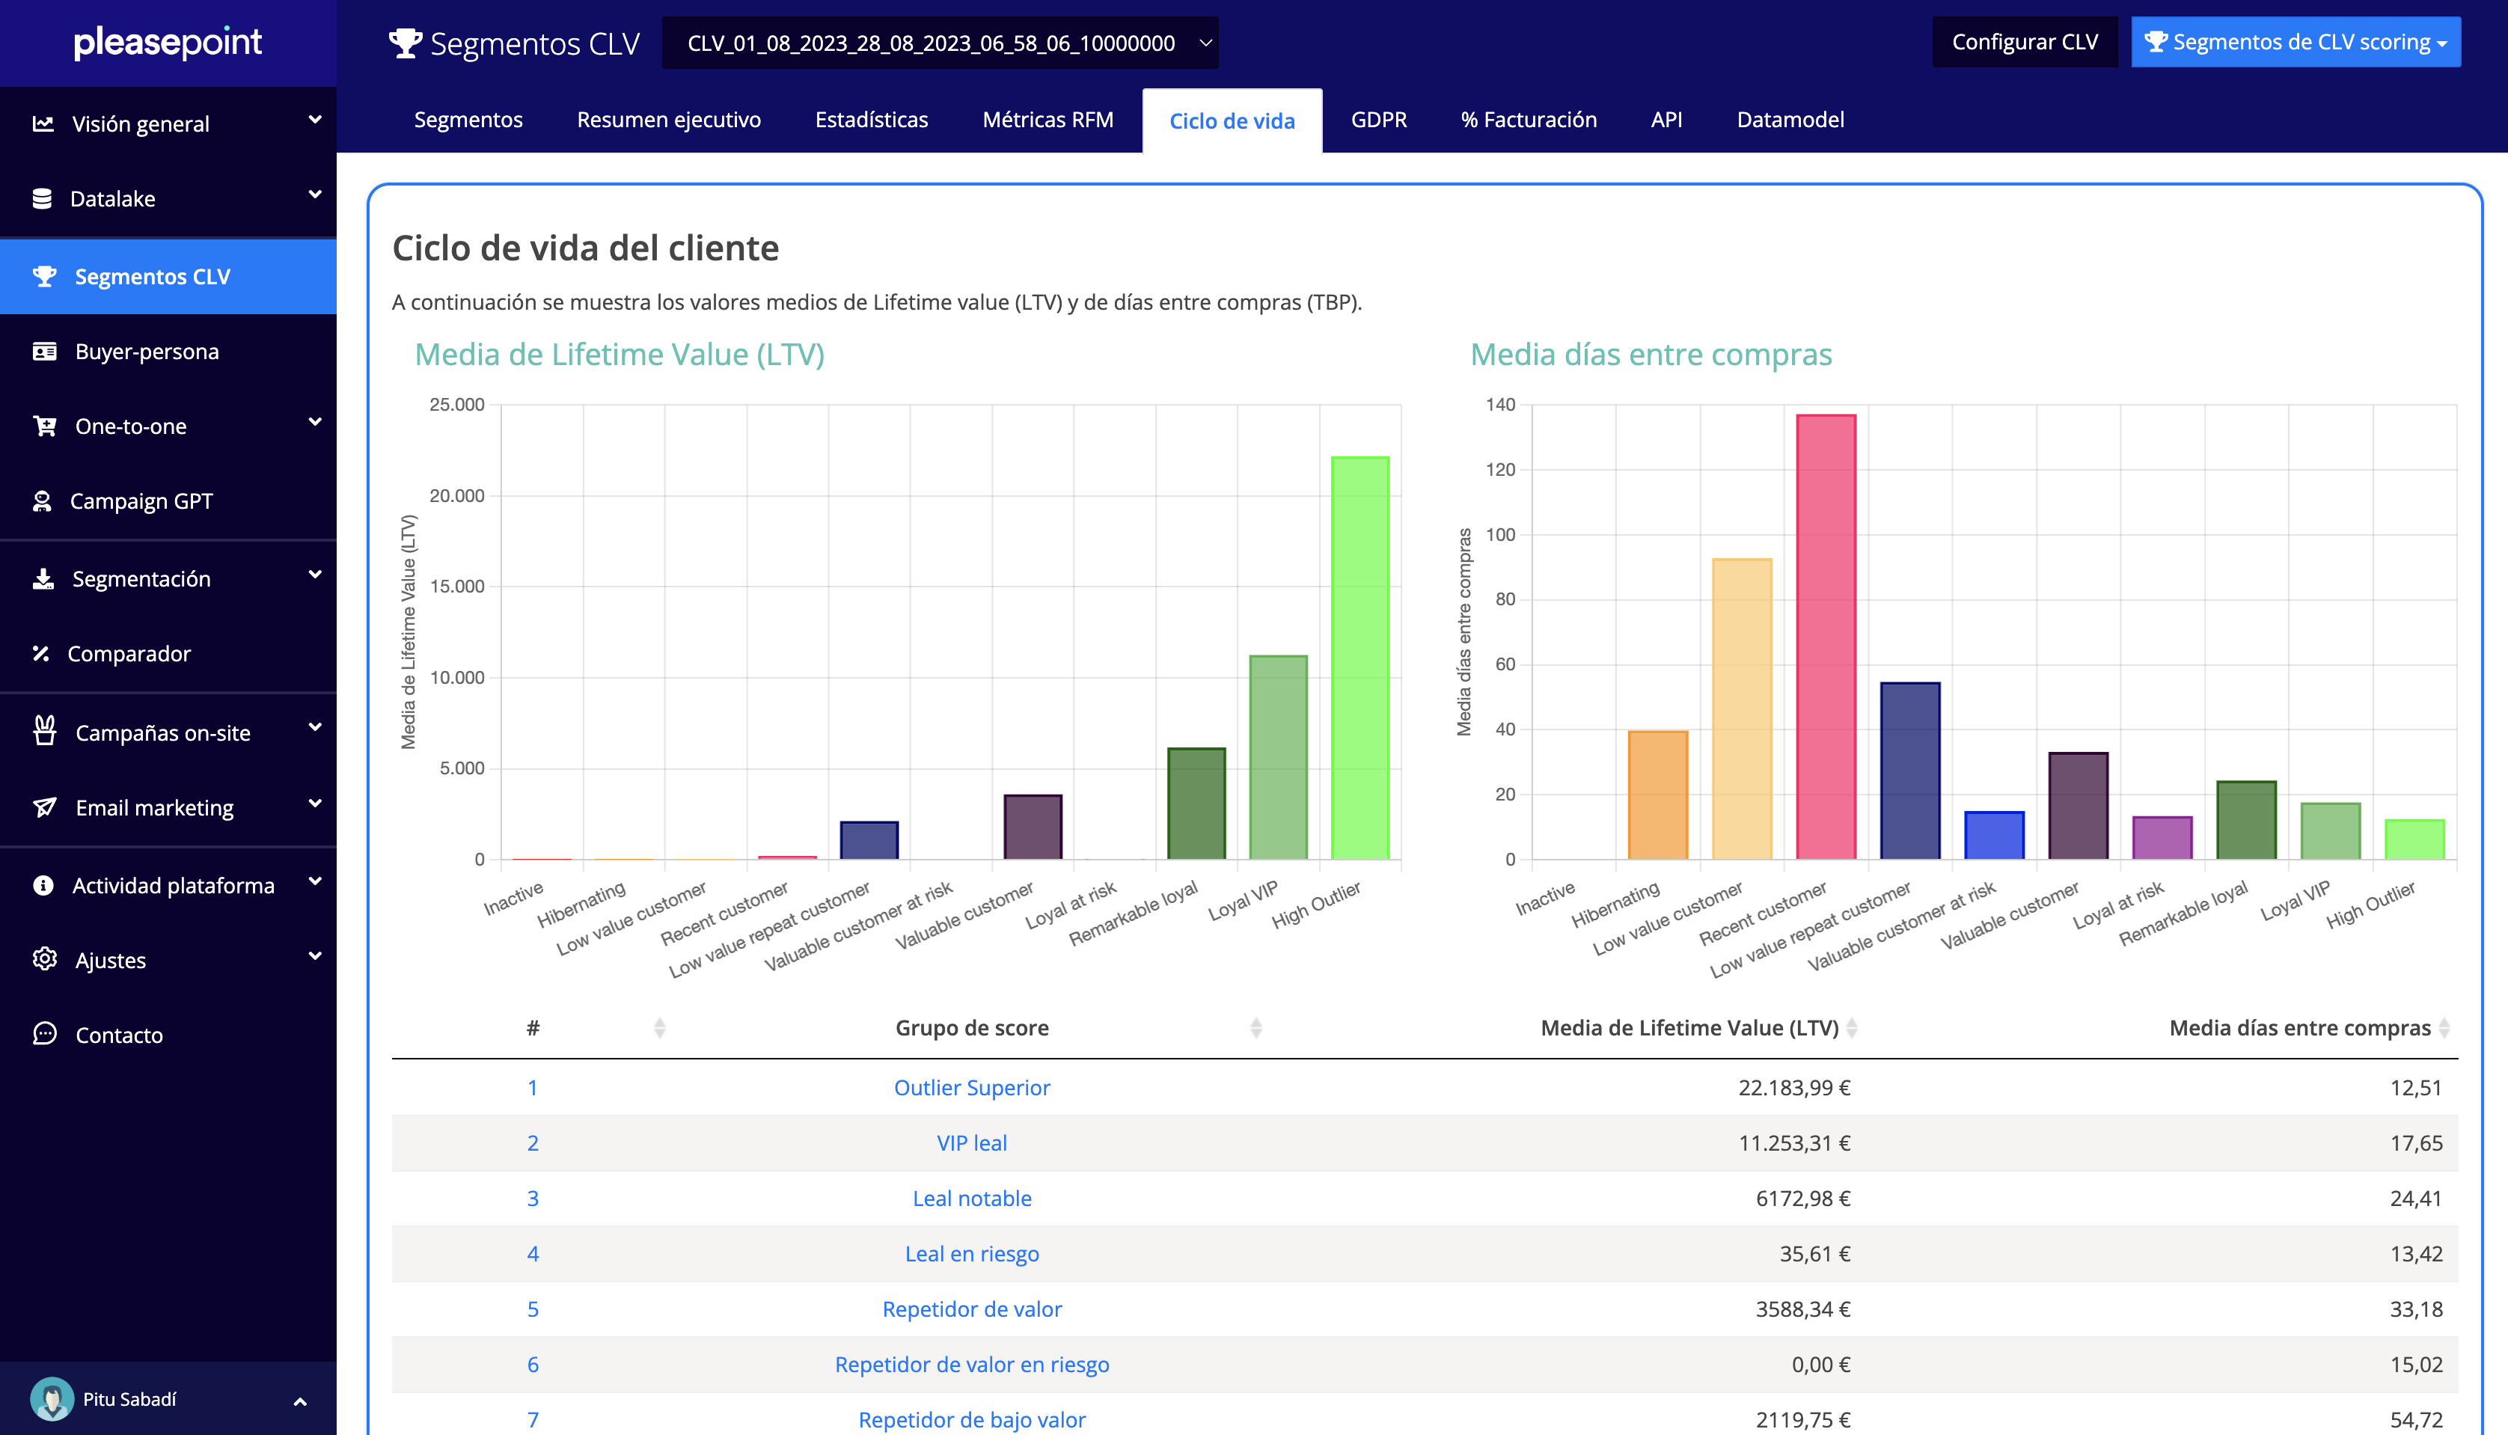The height and width of the screenshot is (1435, 2508).
Task: Click the Campaign GPT person icon
Action: [43, 501]
